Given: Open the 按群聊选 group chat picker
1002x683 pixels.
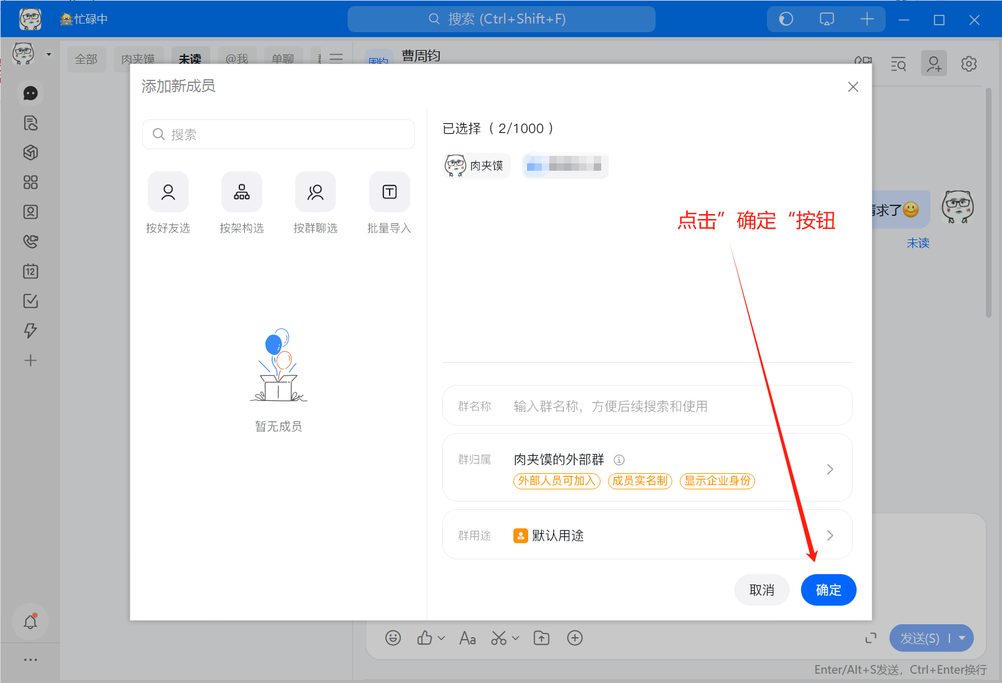Looking at the screenshot, I should tap(315, 192).
